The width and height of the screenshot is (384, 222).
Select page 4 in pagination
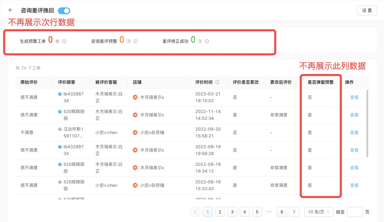point(244,212)
